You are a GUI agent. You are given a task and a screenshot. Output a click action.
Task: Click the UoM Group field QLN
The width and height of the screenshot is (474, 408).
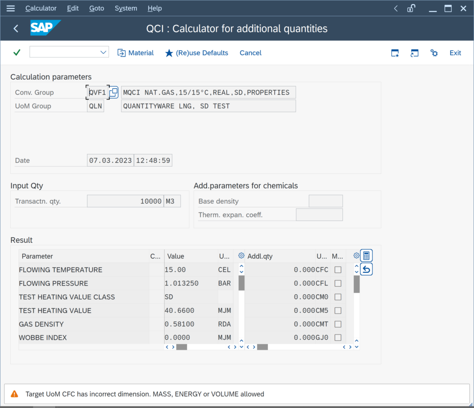pos(95,106)
